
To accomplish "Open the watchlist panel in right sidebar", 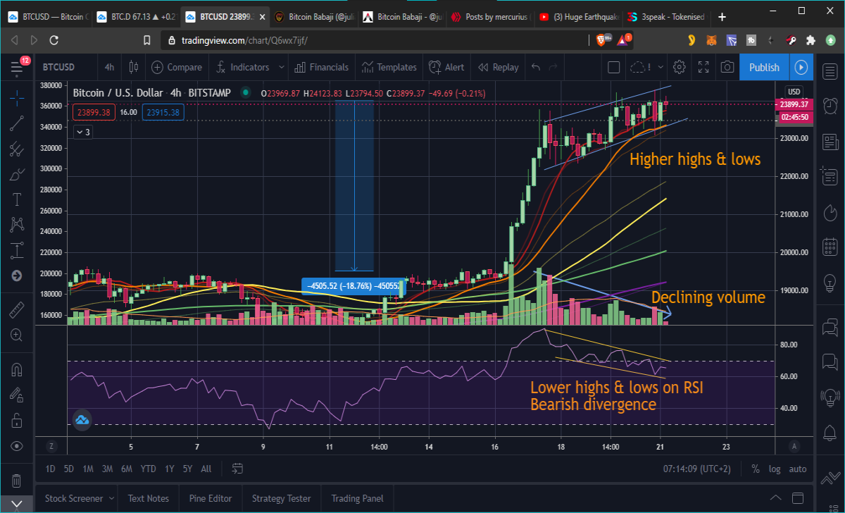I will pyautogui.click(x=830, y=70).
